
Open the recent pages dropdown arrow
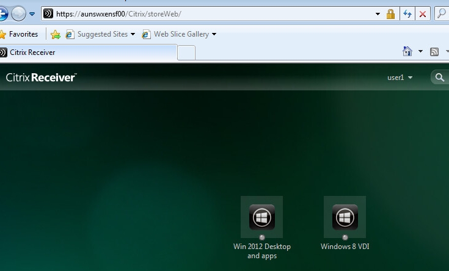pyautogui.click(x=32, y=14)
